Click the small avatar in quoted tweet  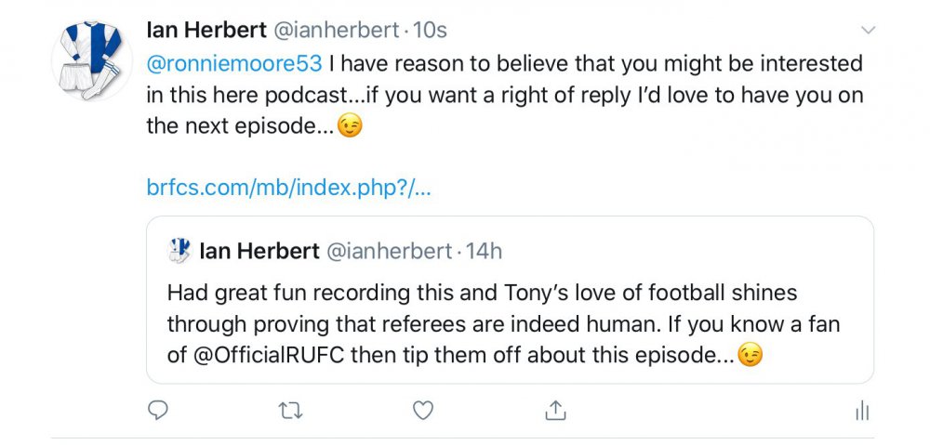[179, 251]
